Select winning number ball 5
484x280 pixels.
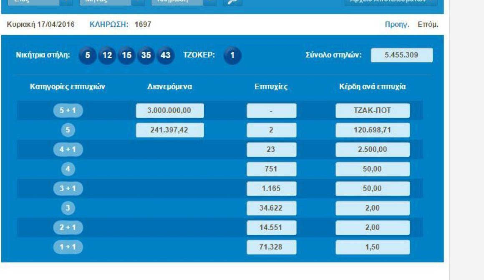(x=88, y=55)
